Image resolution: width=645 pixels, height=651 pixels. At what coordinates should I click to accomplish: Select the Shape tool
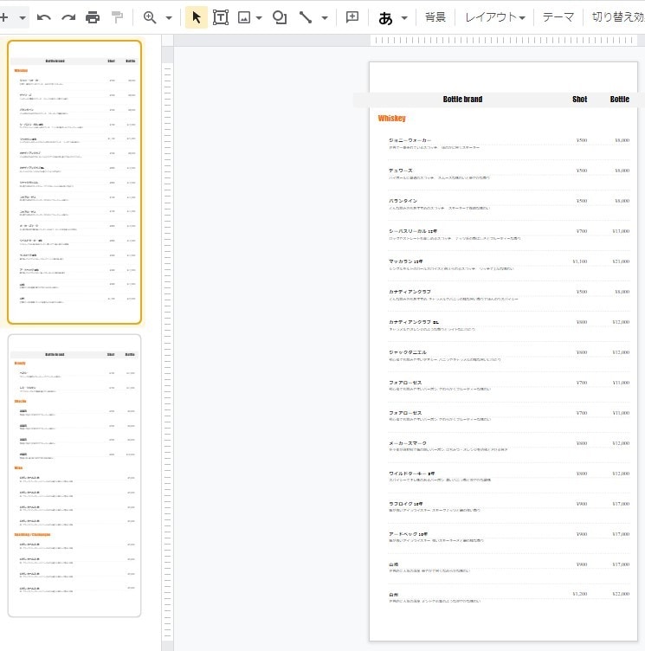[x=280, y=17]
